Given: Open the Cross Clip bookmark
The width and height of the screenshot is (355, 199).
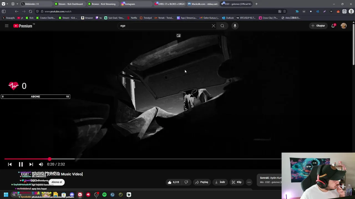Looking at the screenshot, I should click(x=268, y=18).
